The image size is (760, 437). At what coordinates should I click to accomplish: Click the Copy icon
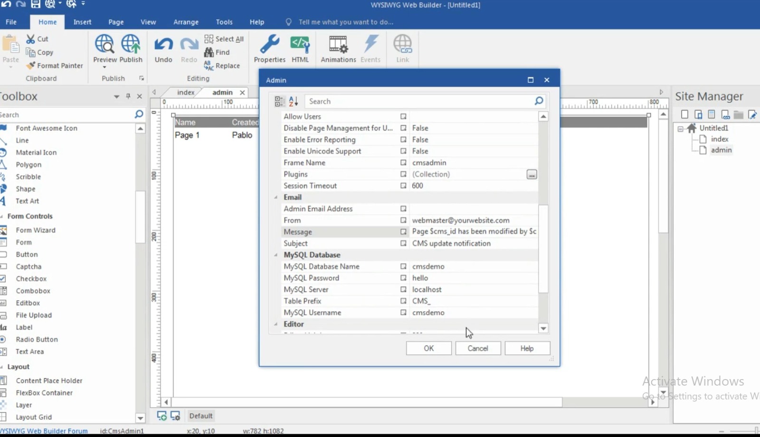pos(31,52)
